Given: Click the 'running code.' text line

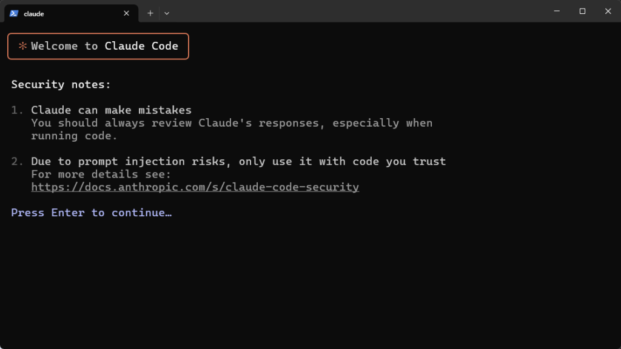Looking at the screenshot, I should [74, 136].
